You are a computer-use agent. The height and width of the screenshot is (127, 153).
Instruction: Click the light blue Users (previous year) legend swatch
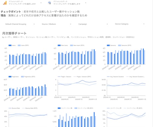click(x=19, y=45)
